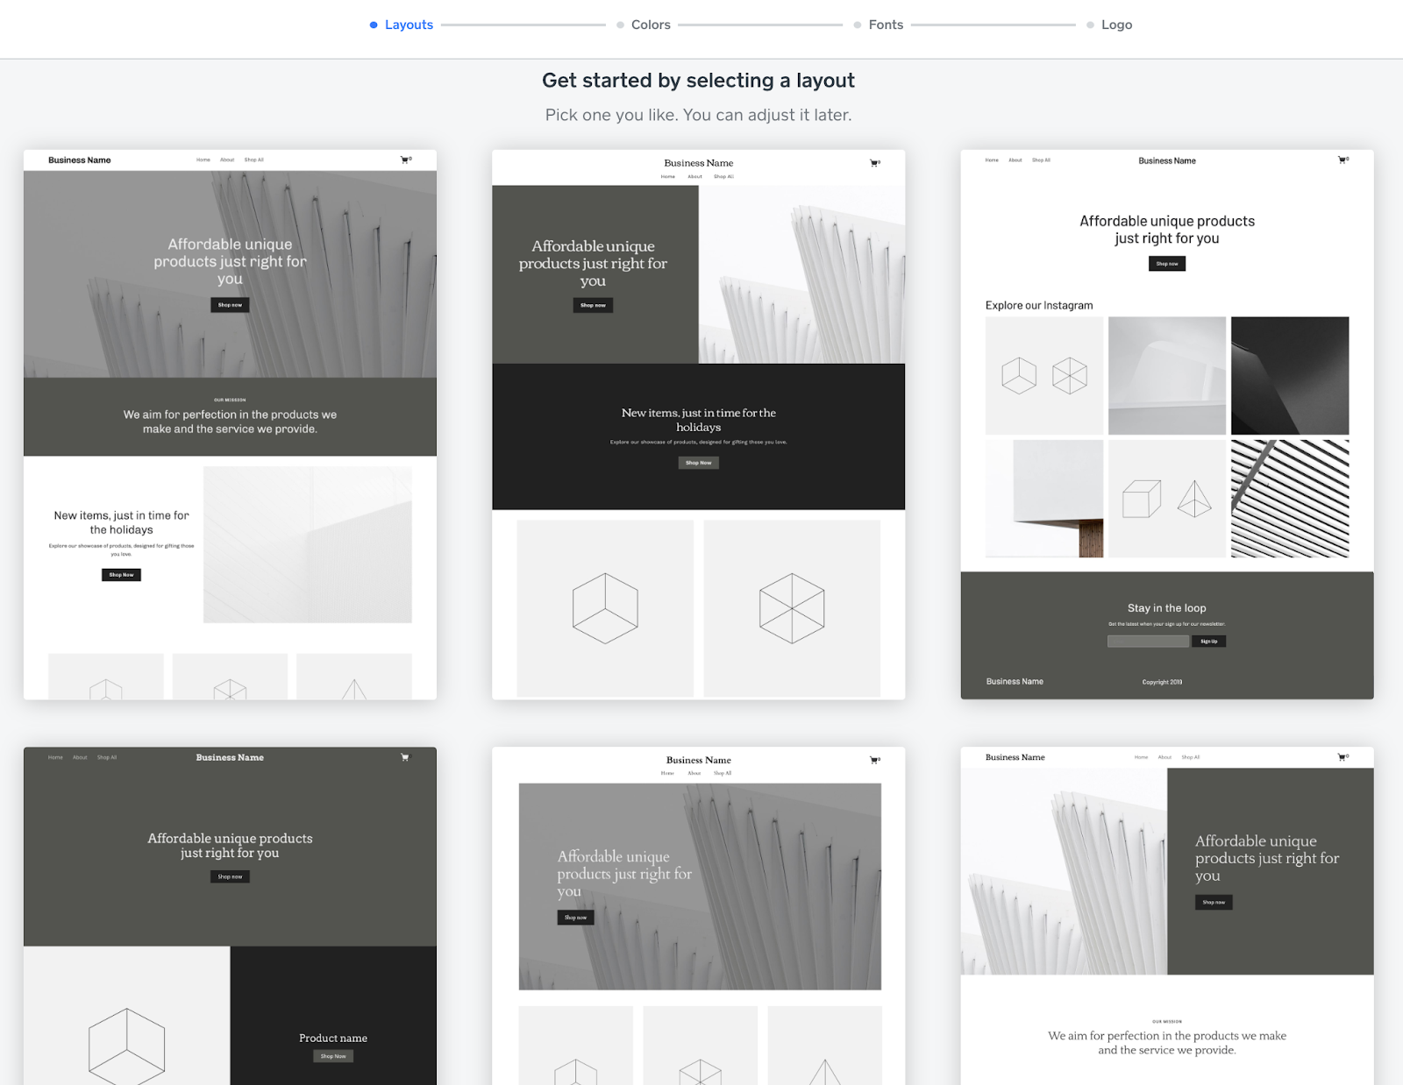The height and width of the screenshot is (1085, 1403).
Task: Click cart icon in bottom-left layout preview
Action: point(404,757)
